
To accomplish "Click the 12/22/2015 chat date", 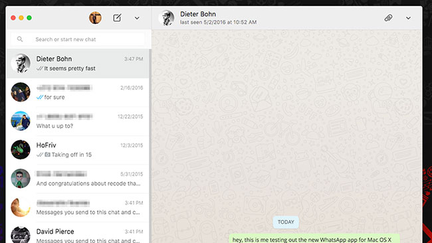I will point(130,116).
